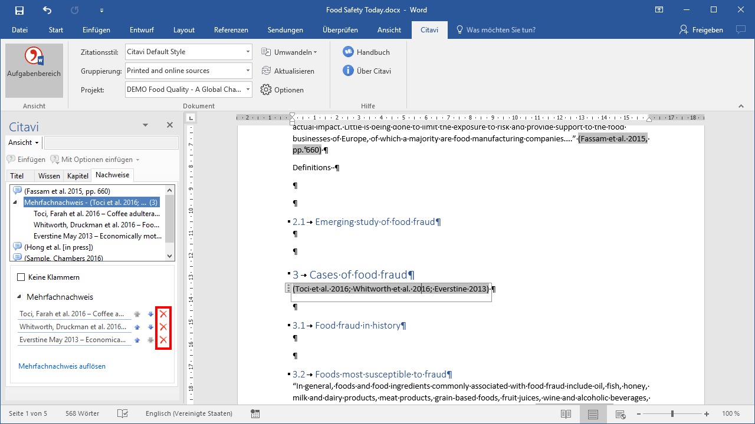Viewport: 755px width, 424px height.
Task: Open the Zitationsstil dropdown
Action: pyautogui.click(x=248, y=52)
